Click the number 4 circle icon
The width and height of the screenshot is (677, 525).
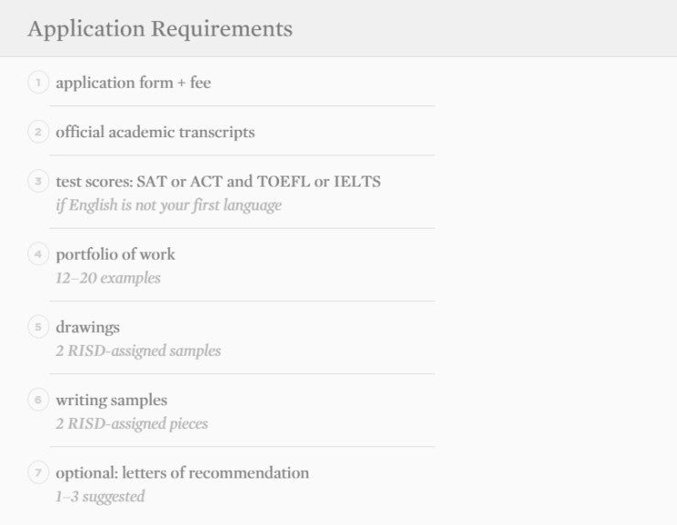pyautogui.click(x=38, y=253)
